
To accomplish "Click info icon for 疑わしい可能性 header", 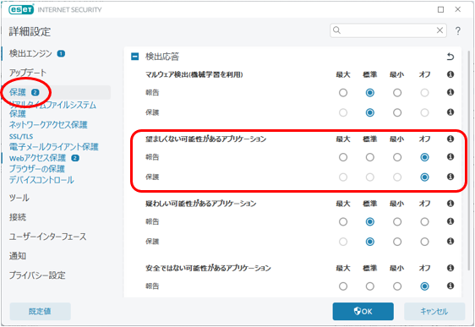I will [x=450, y=203].
